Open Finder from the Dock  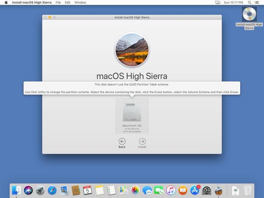coord(16,191)
